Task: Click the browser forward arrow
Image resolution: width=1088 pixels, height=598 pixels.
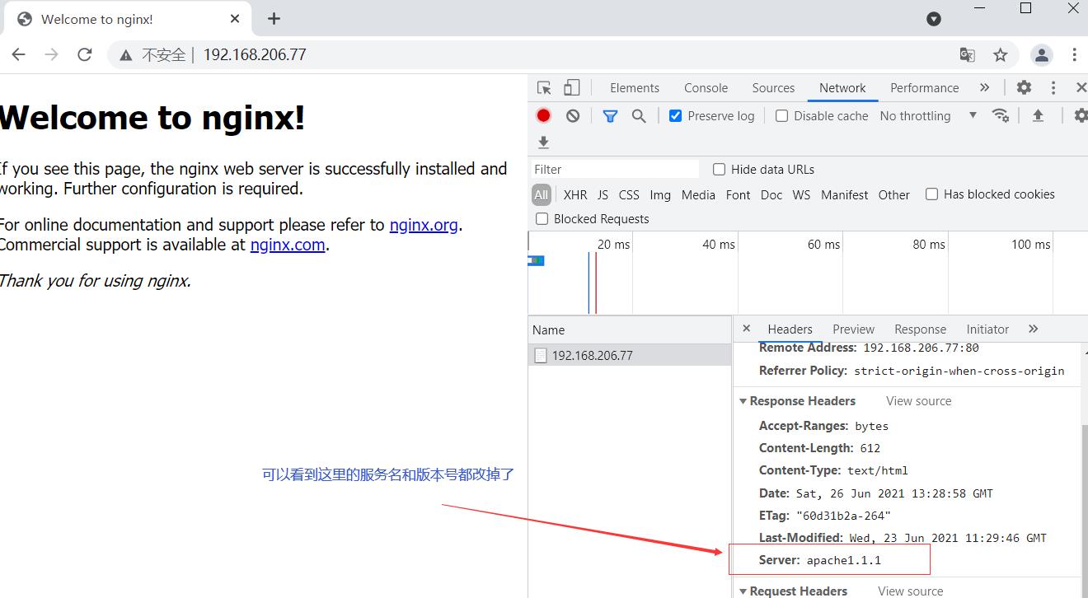Action: (x=51, y=54)
